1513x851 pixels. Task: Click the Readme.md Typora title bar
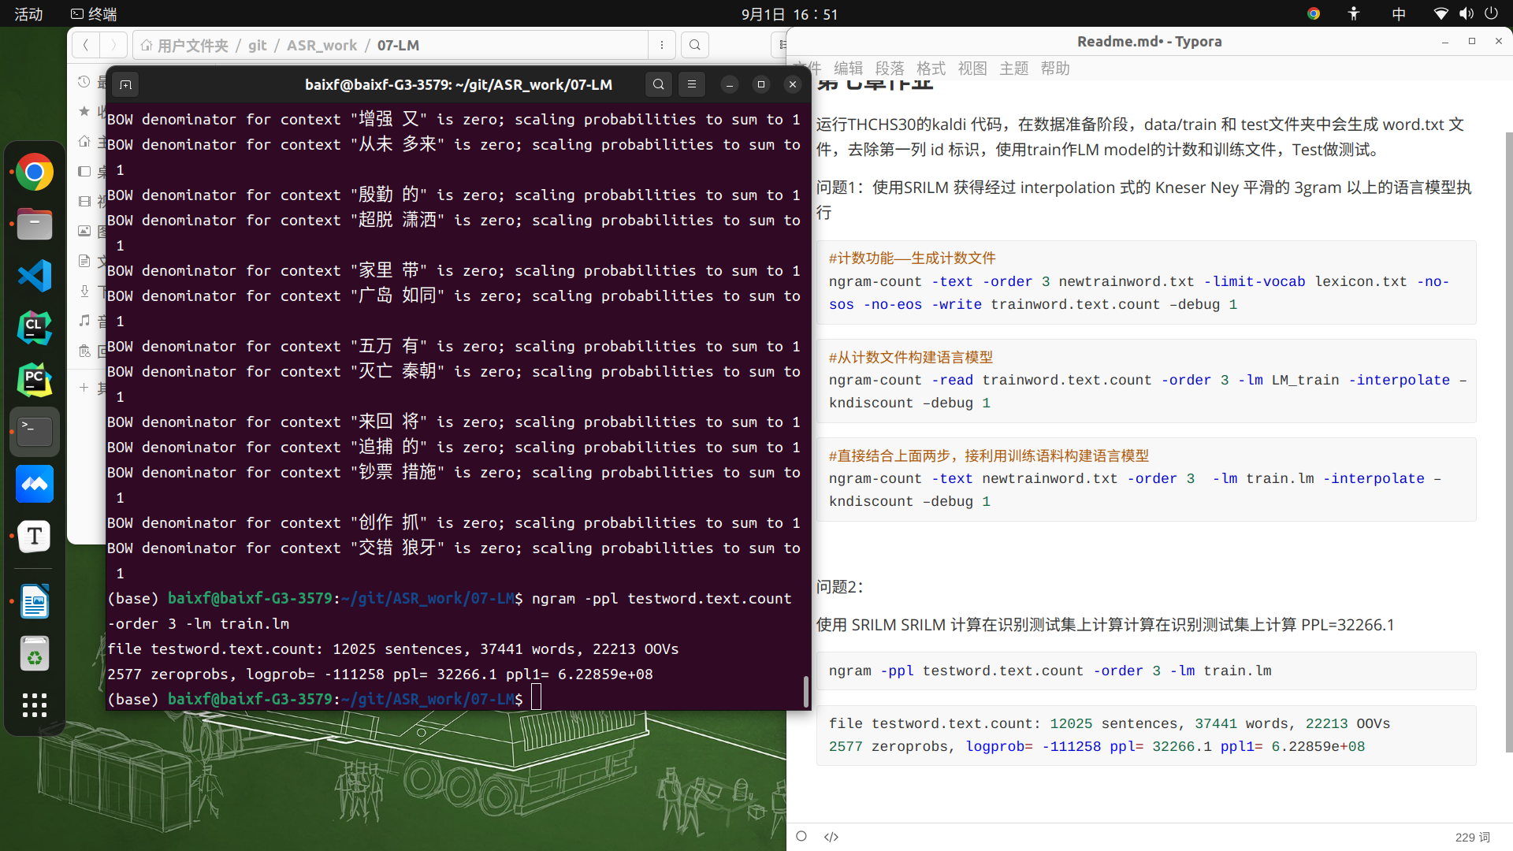(1149, 41)
